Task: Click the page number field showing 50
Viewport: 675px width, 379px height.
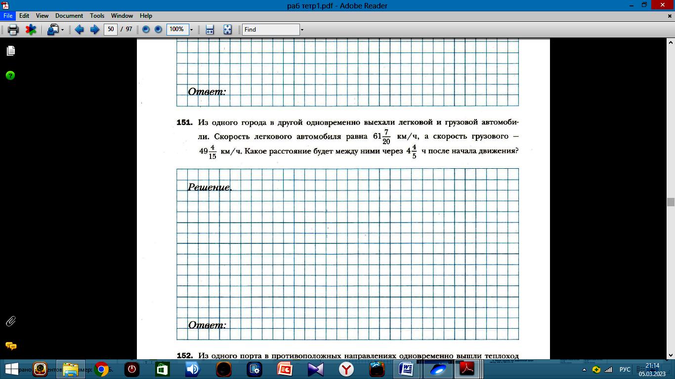Action: [111, 30]
